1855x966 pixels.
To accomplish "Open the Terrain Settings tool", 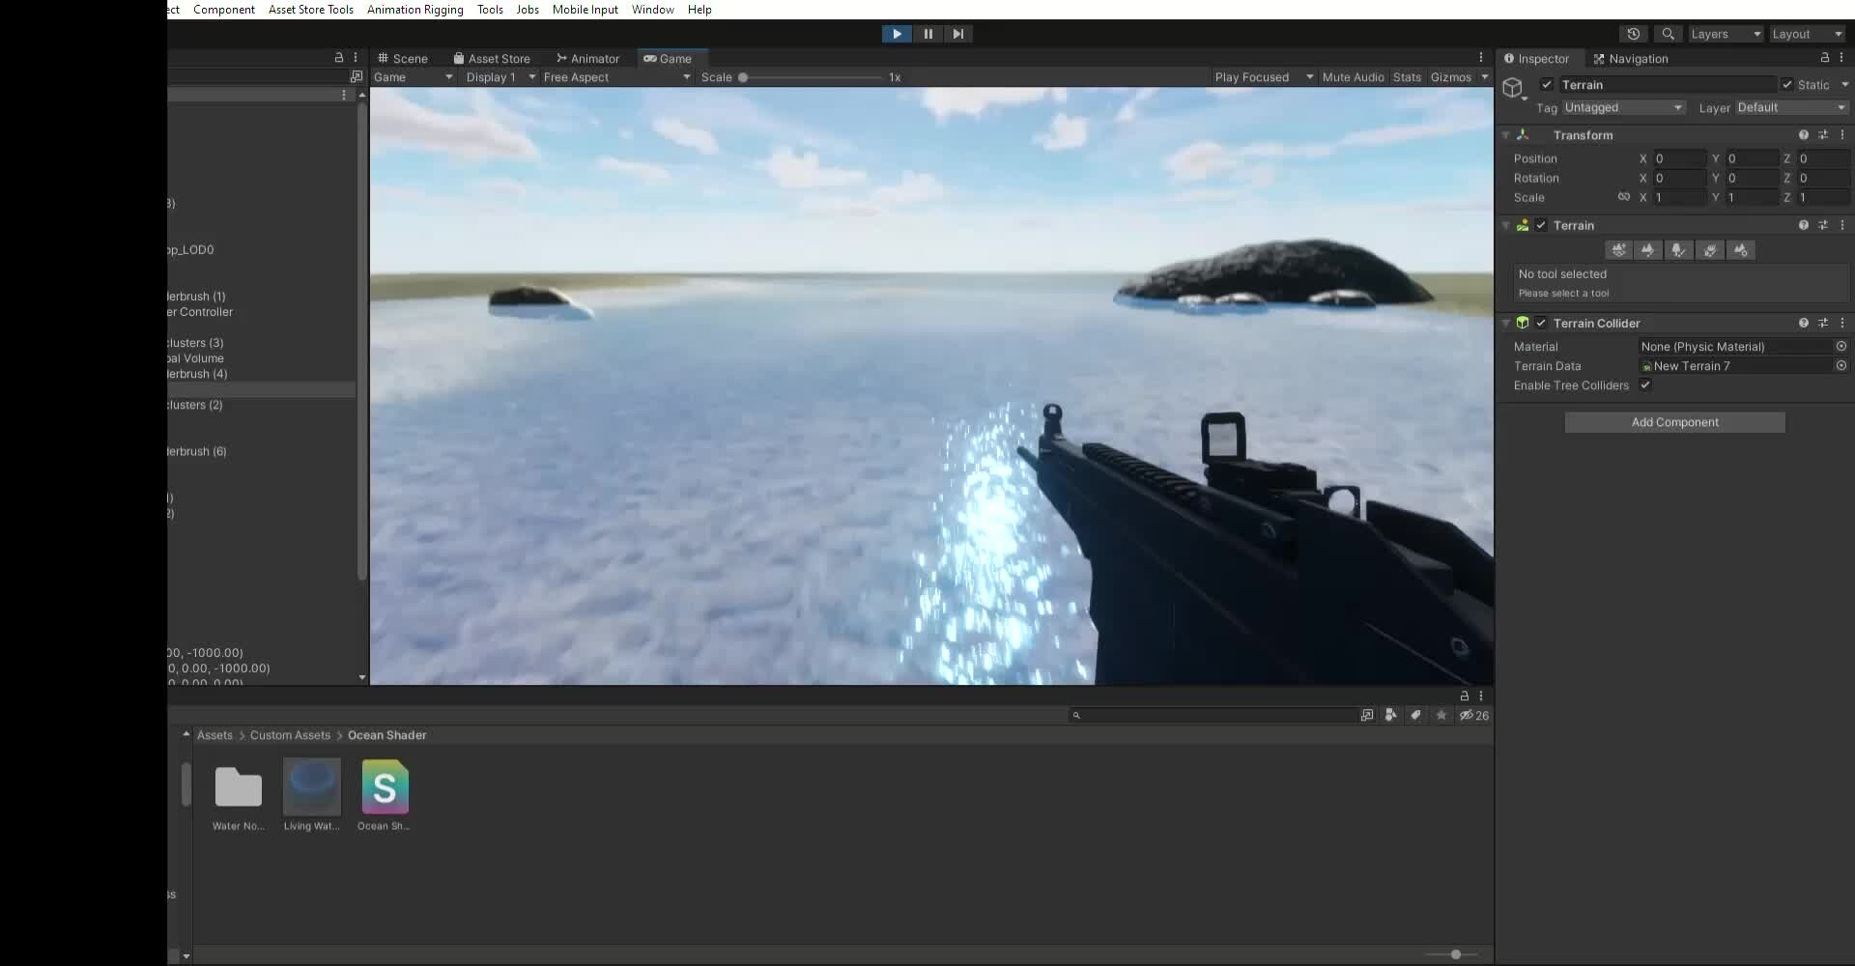I will tap(1742, 250).
